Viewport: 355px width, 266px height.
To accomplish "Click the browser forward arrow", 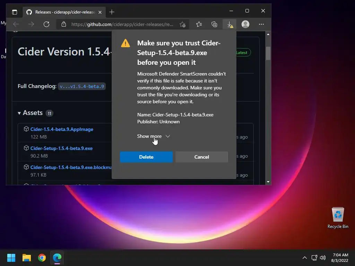I will tap(31, 24).
